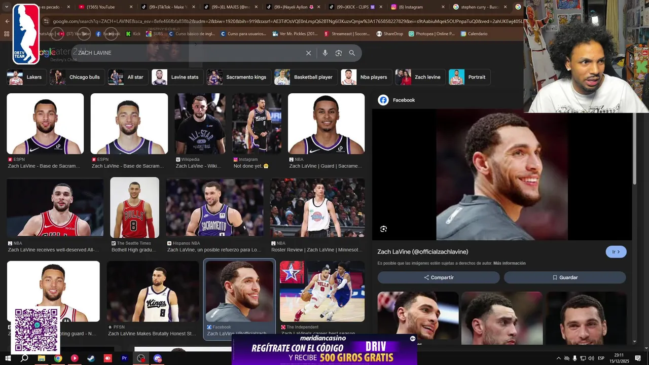Filter images by Nba players chip
Image resolution: width=649 pixels, height=365 pixels.
[x=366, y=77]
